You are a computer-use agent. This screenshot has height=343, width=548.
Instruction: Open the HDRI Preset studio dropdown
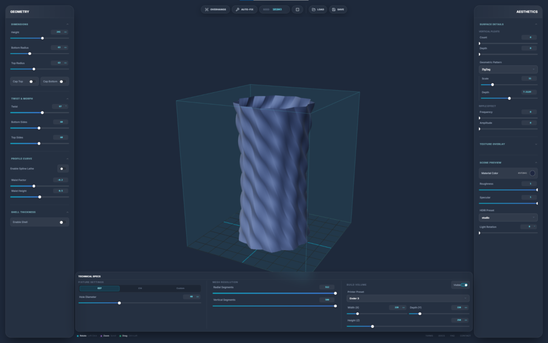tap(508, 218)
